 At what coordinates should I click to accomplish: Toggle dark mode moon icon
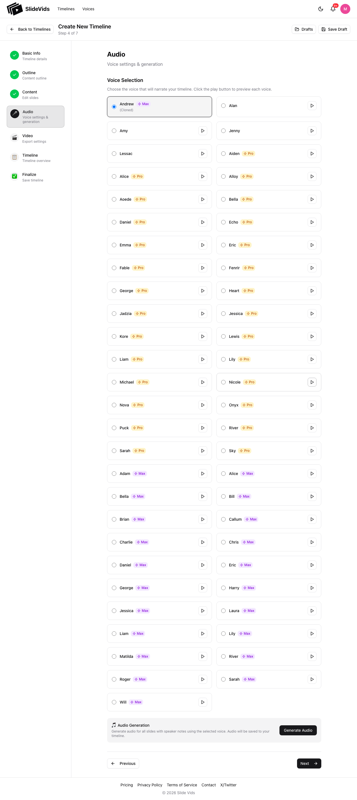coord(321,9)
